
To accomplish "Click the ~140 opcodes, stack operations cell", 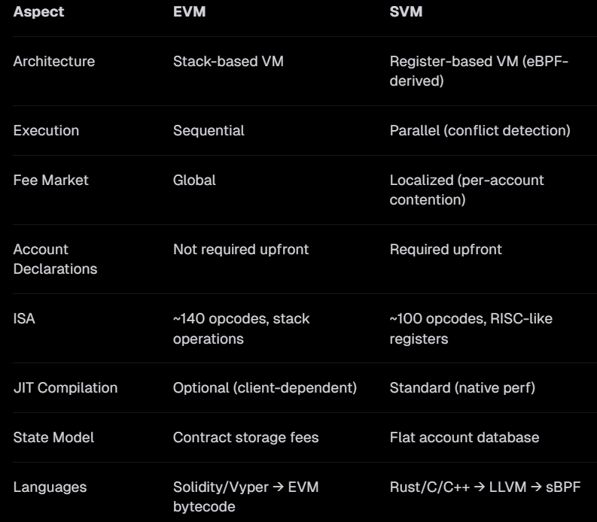I will (x=241, y=328).
